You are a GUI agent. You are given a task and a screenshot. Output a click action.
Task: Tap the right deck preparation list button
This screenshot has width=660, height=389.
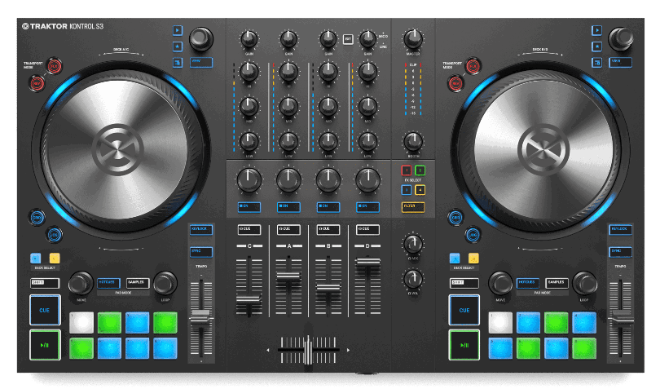[x=597, y=62]
